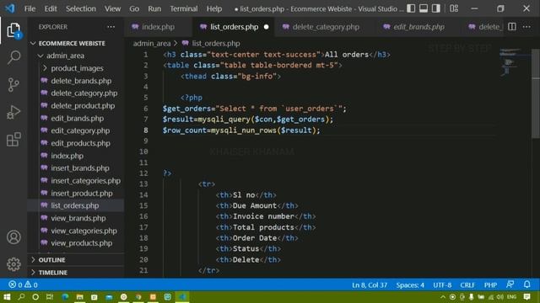Image resolution: width=540 pixels, height=303 pixels.
Task: Open Edge browser from taskbar
Action: 65,297
